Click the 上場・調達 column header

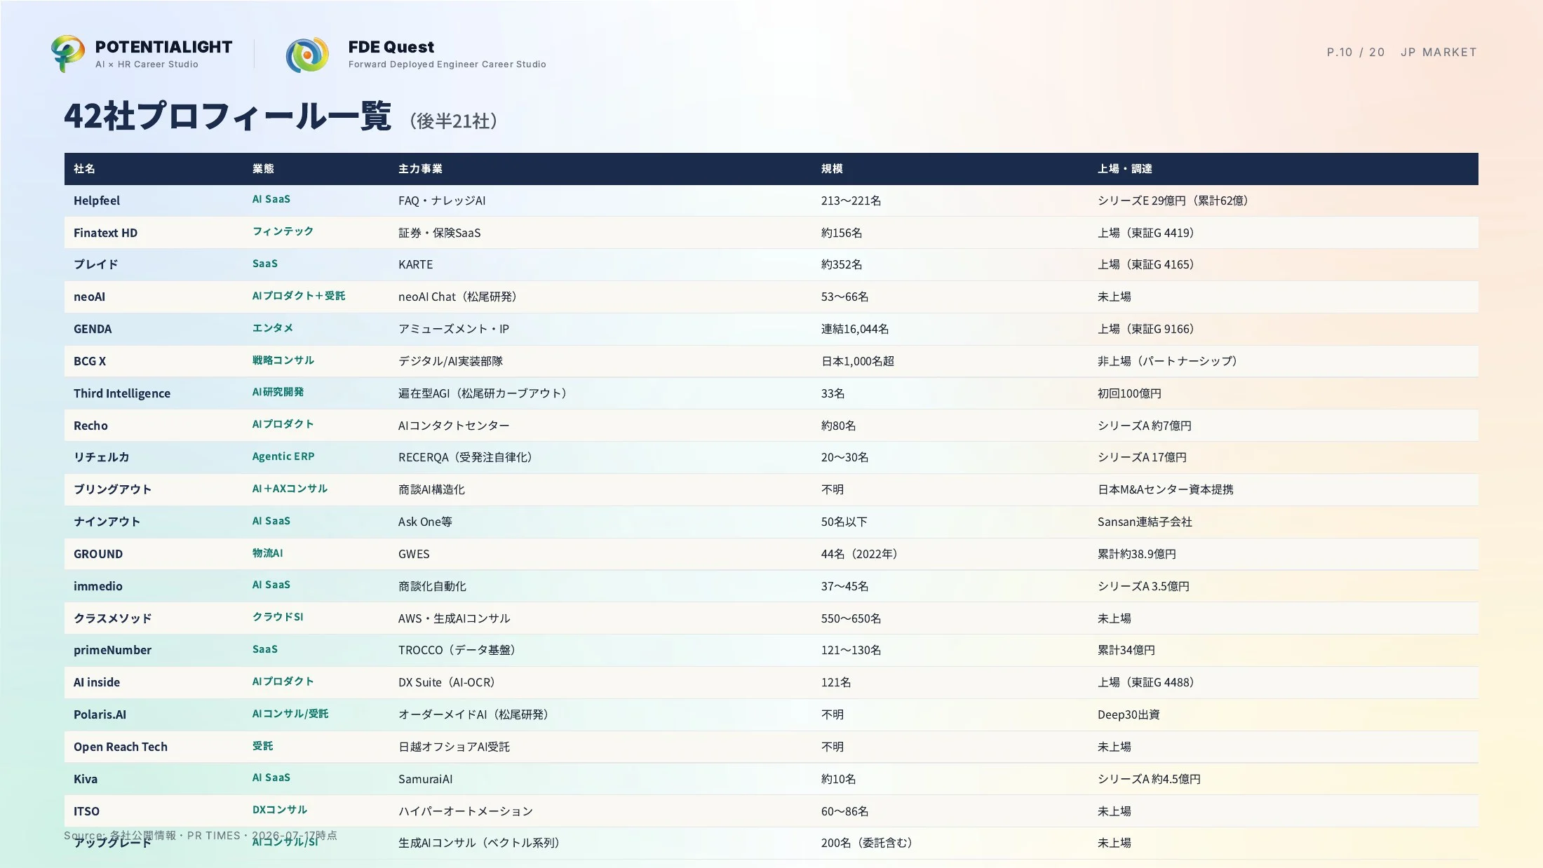pyautogui.click(x=1125, y=169)
